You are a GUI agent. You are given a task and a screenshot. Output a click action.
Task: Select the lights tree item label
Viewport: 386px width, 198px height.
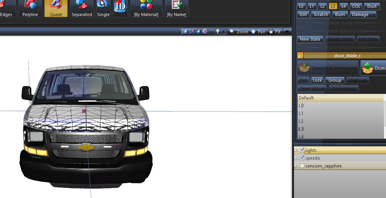(x=311, y=150)
